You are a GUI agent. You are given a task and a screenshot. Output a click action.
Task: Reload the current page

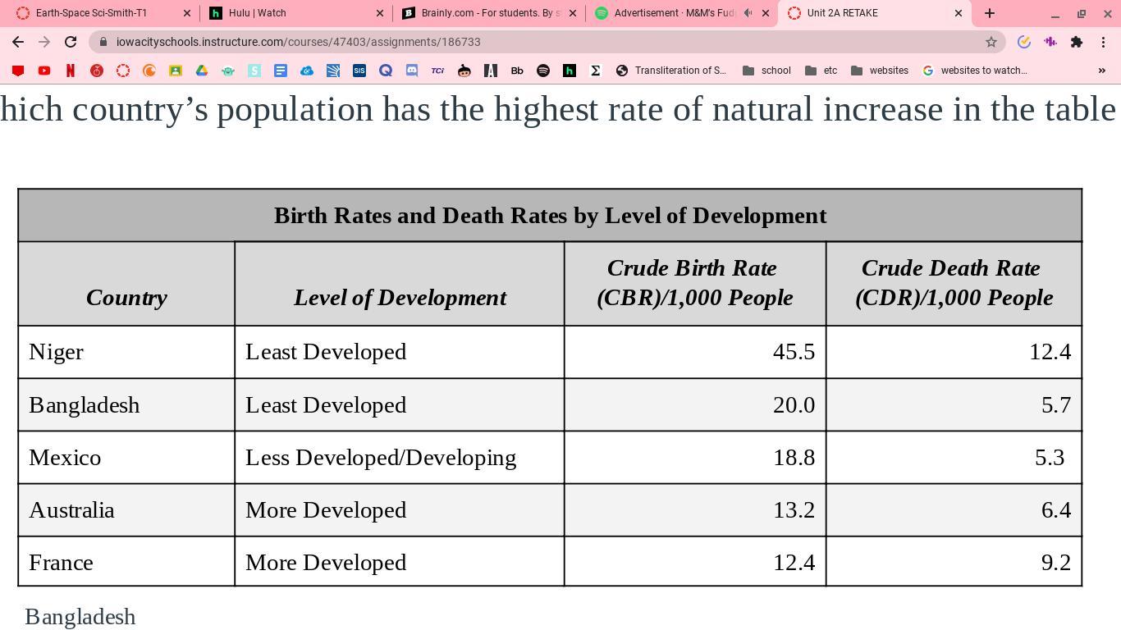(71, 42)
